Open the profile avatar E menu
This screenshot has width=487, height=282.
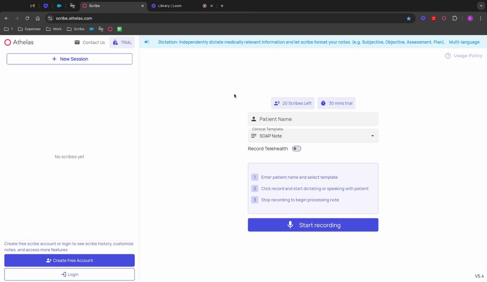point(470,18)
